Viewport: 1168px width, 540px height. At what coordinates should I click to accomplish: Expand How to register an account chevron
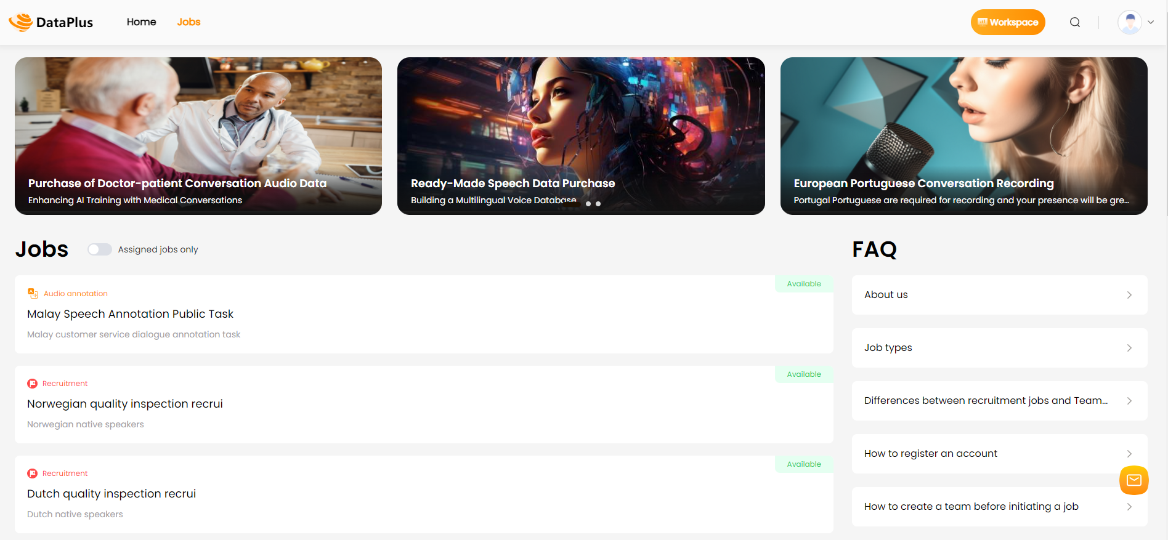[x=1129, y=454]
